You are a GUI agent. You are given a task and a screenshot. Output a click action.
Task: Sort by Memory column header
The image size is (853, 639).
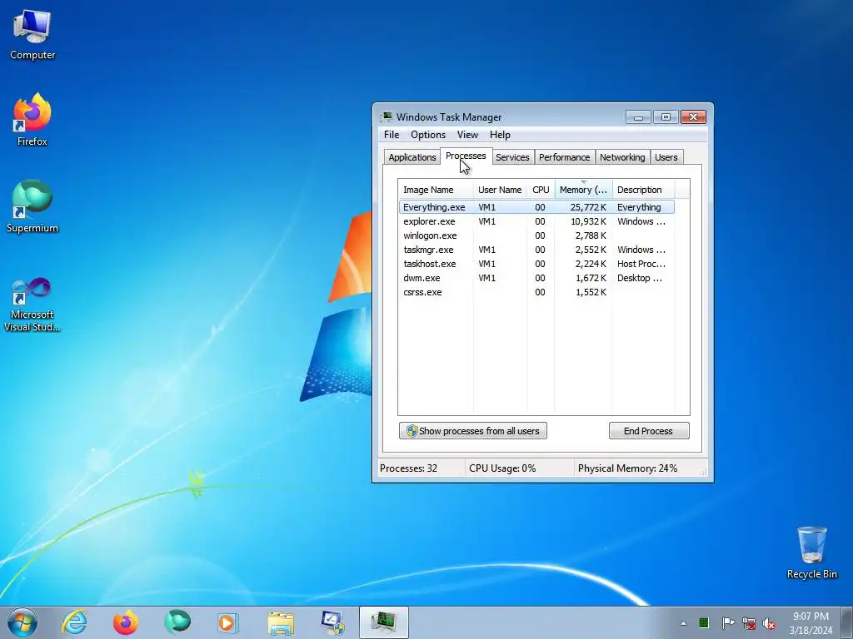583,190
